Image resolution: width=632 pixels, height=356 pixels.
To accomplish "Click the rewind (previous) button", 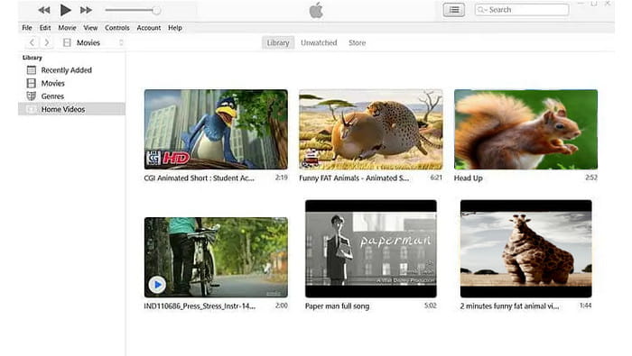I will pos(44,10).
